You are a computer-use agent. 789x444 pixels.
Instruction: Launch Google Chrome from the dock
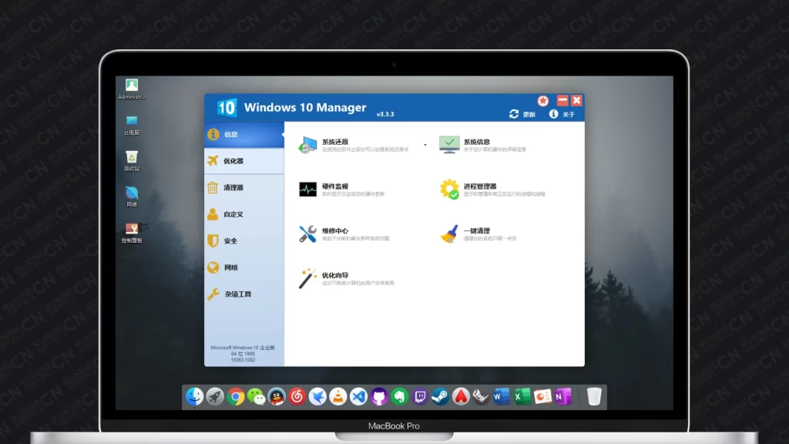tap(236, 397)
